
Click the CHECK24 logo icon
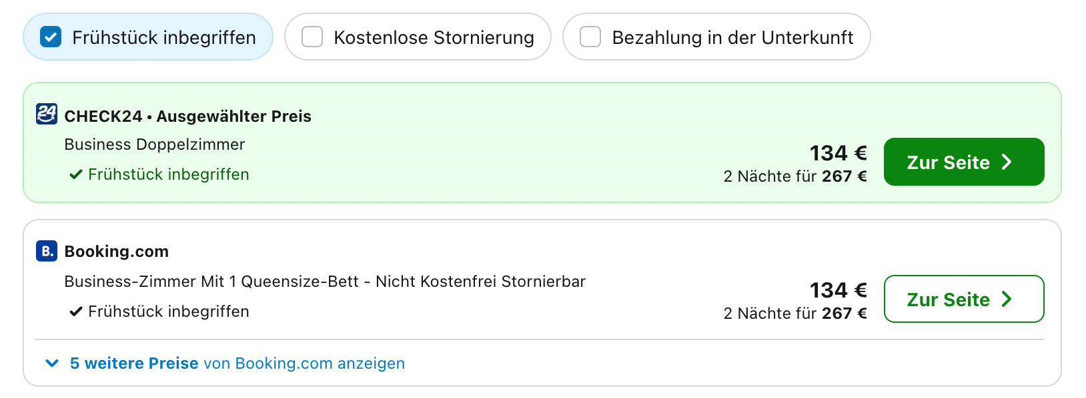[x=45, y=114]
